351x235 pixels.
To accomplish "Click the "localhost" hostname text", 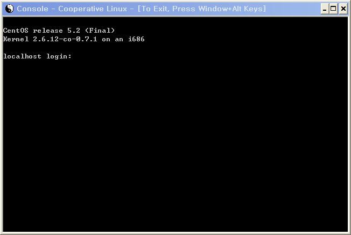I will pyautogui.click(x=22, y=56).
